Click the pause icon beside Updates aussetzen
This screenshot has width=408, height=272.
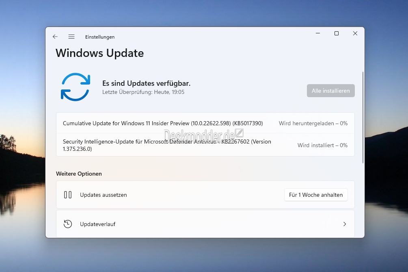[x=68, y=195]
